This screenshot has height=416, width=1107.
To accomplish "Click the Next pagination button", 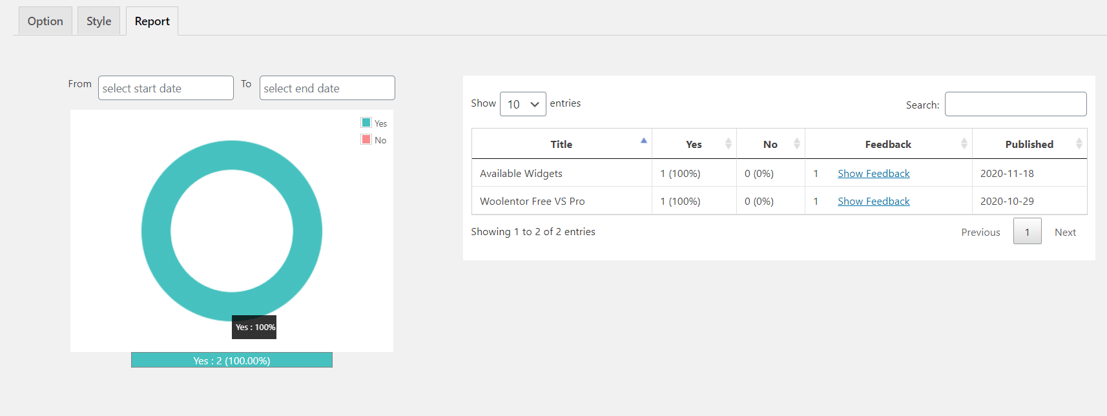I will coord(1065,232).
